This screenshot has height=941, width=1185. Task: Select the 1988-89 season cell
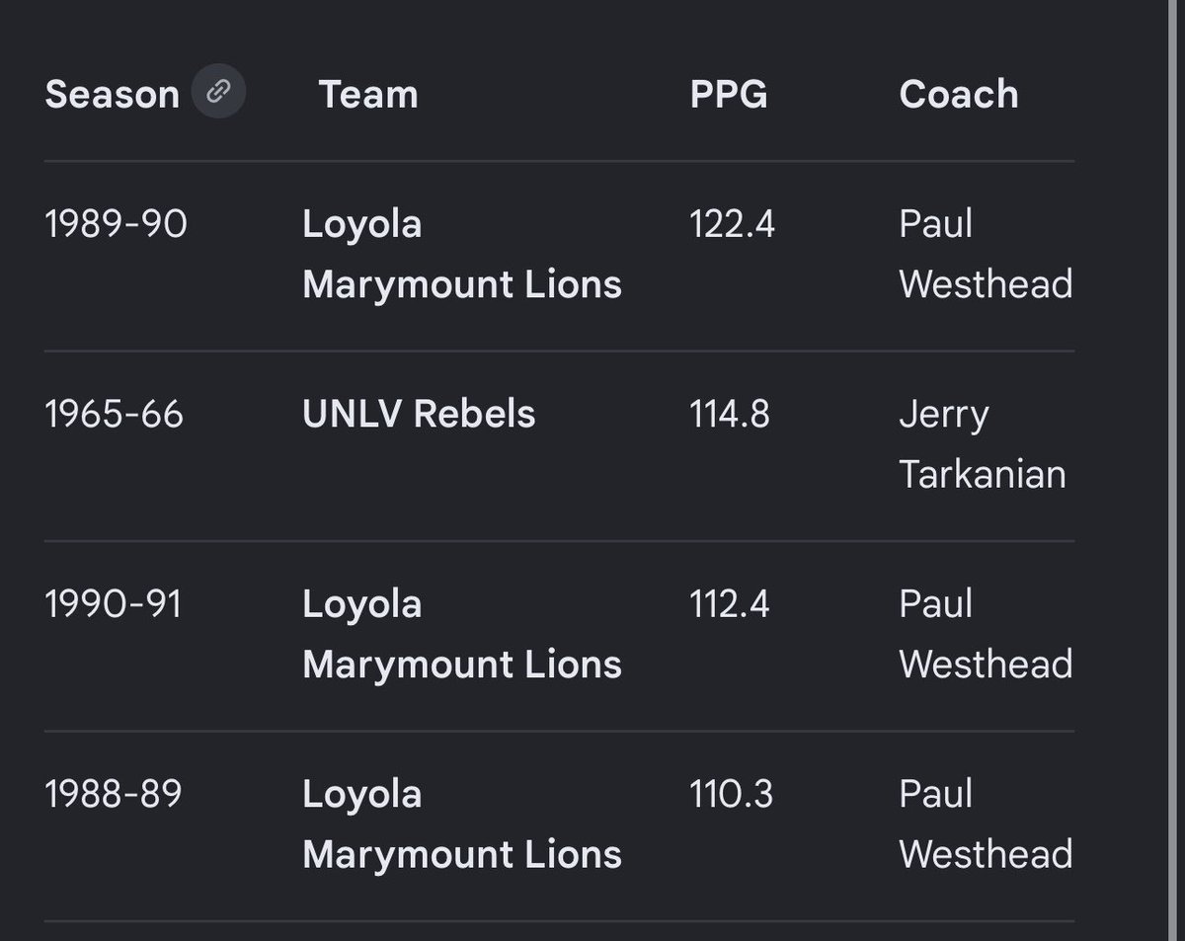[x=114, y=794]
